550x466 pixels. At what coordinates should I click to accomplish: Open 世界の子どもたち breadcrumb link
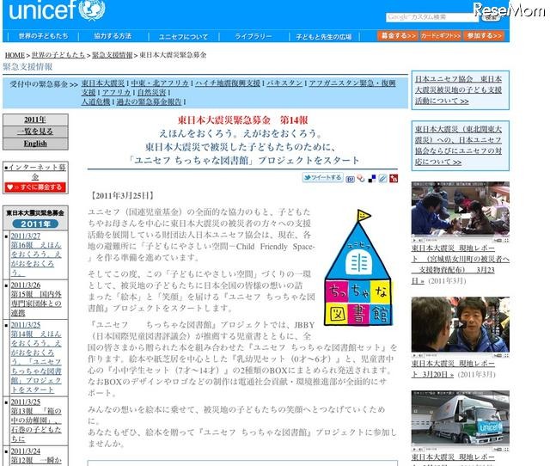58,55
